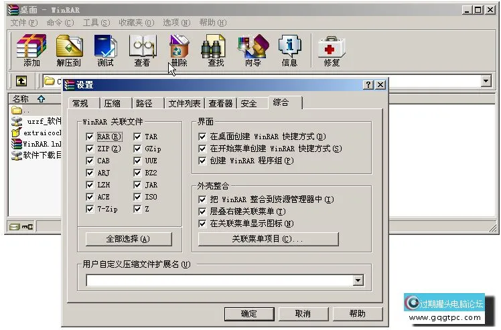Click the up-one-level folder arrow icon

21,81
